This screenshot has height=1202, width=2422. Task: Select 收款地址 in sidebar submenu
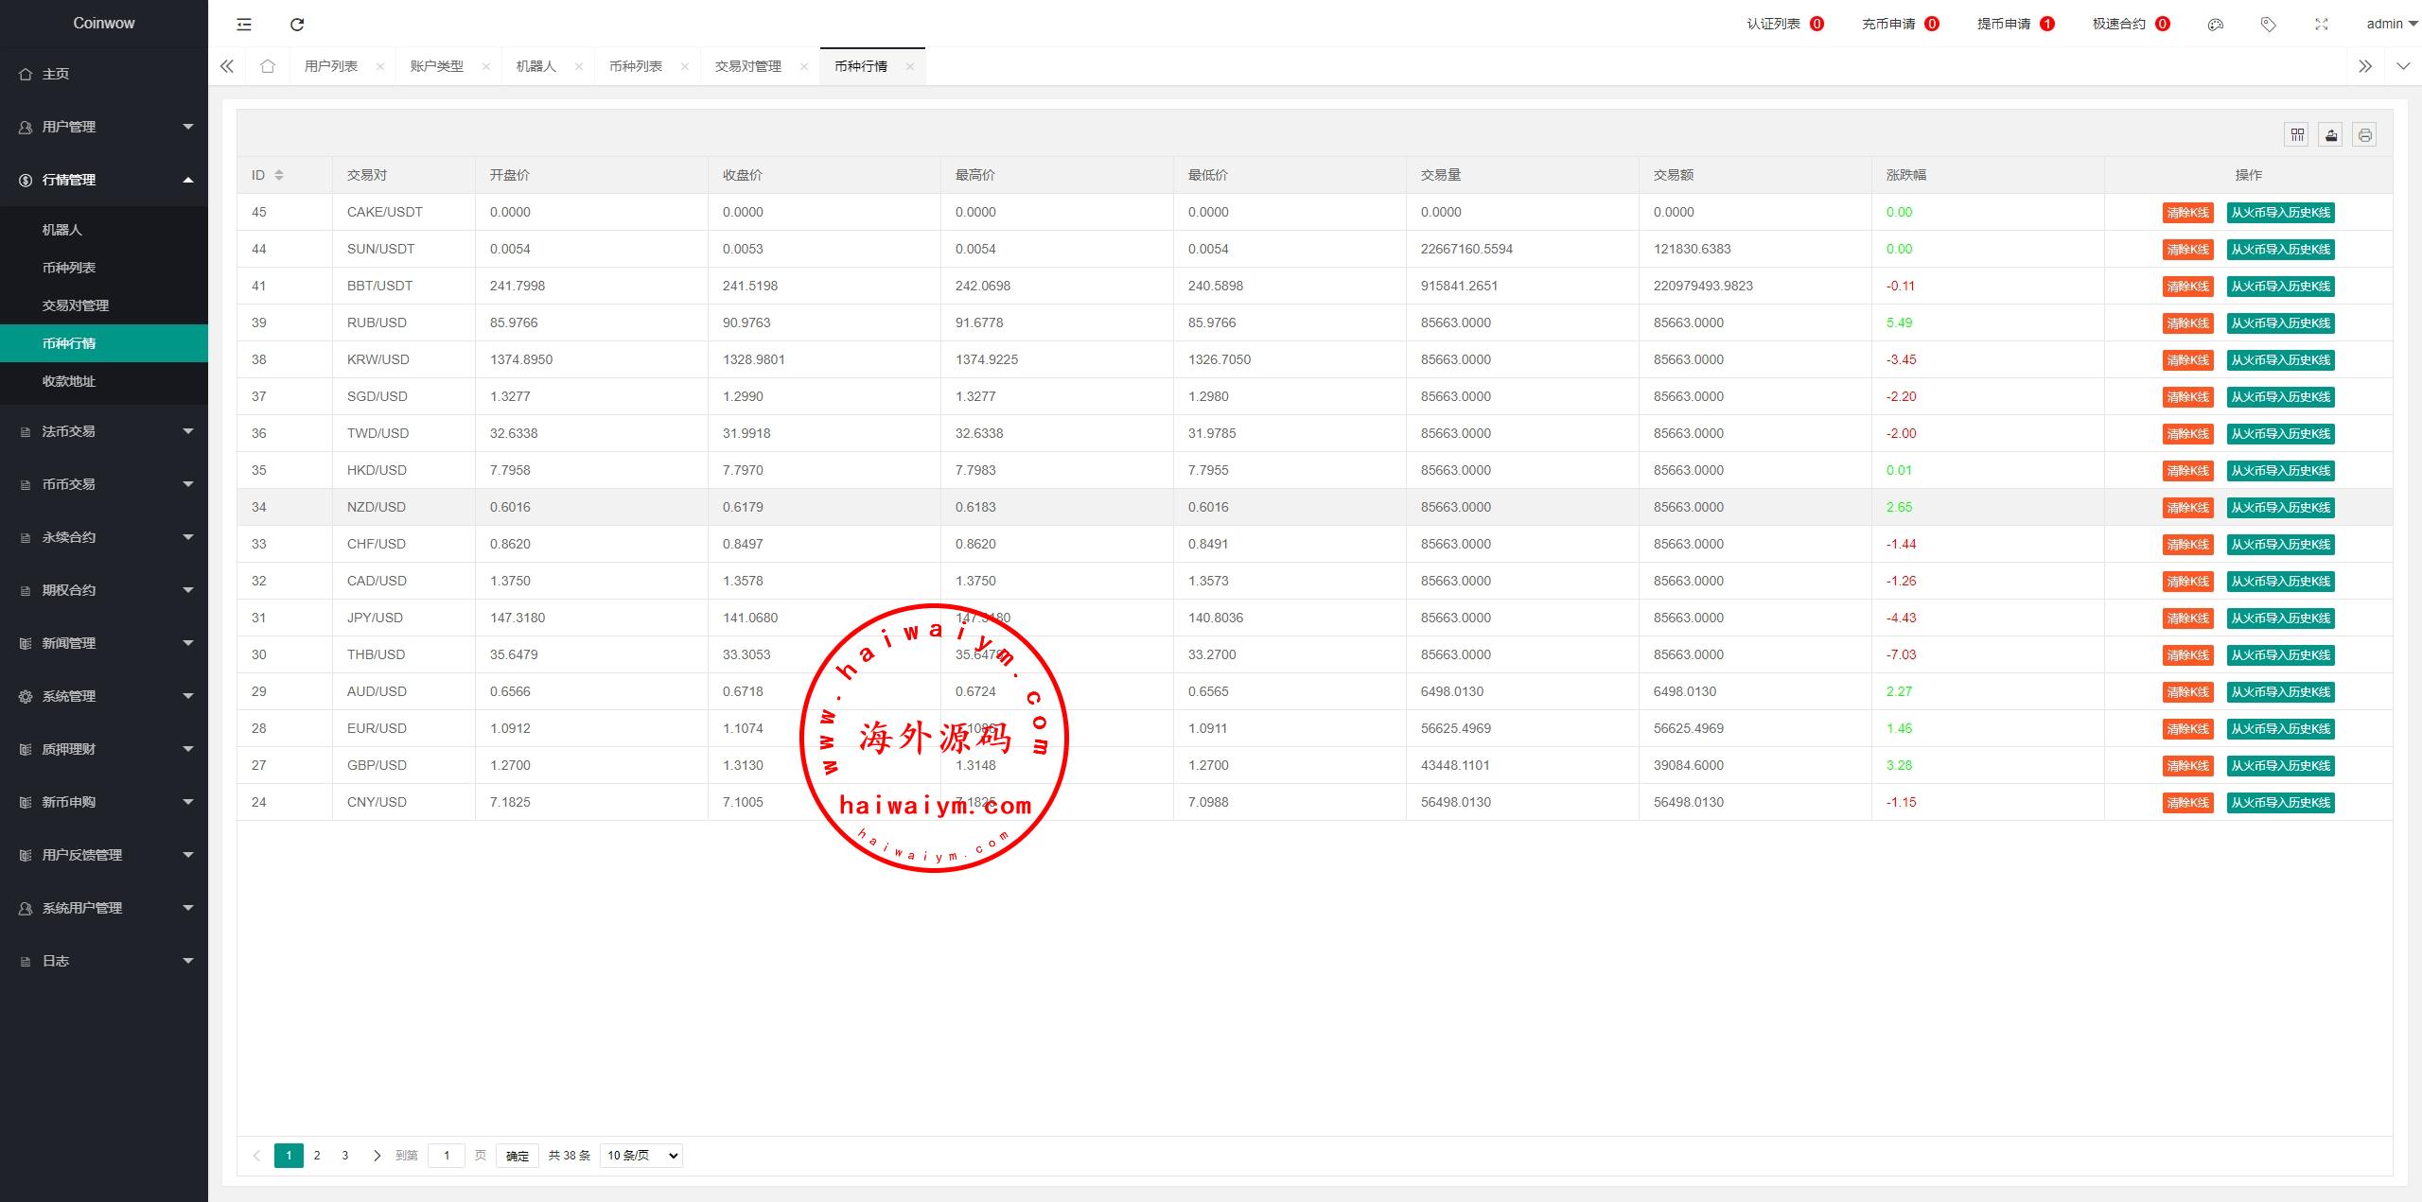(x=69, y=381)
